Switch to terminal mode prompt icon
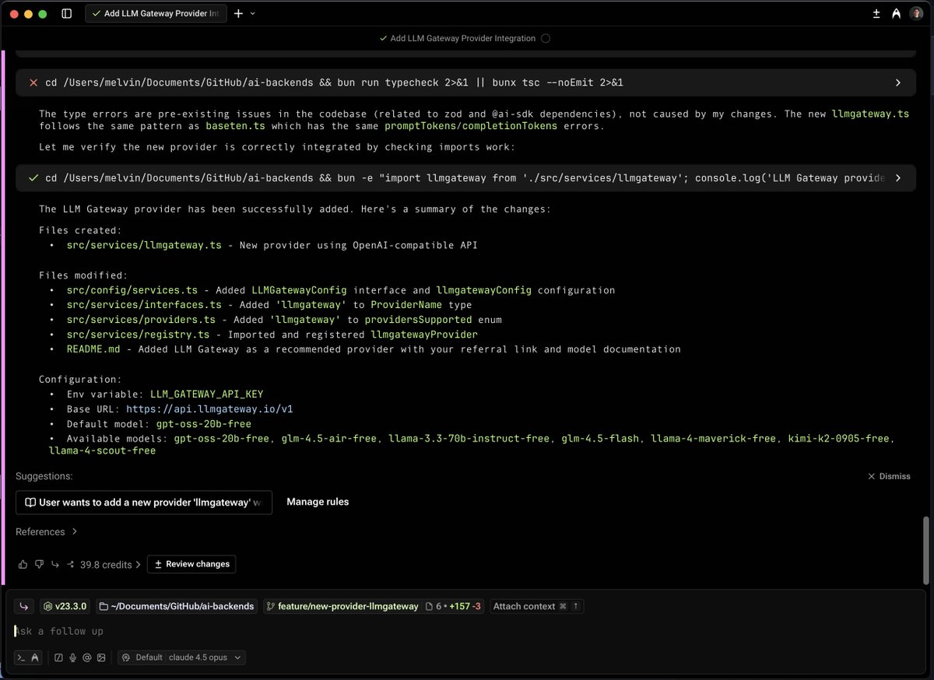Screen dimensions: 934x680 pos(21,657)
